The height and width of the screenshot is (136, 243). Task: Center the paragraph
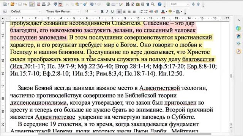(124, 11)
